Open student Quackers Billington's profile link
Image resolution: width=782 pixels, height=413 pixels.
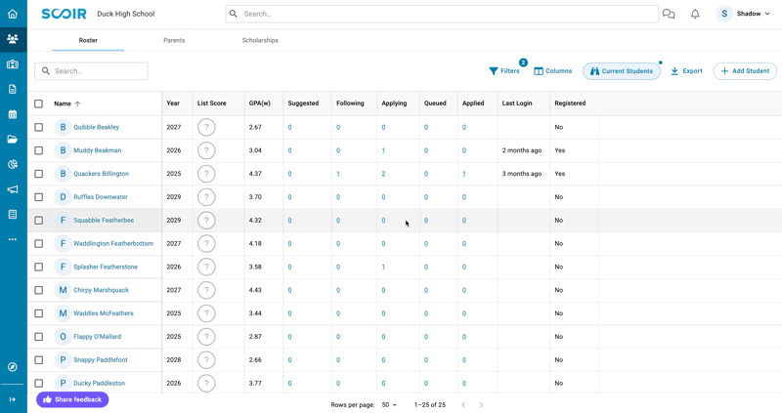tap(101, 174)
